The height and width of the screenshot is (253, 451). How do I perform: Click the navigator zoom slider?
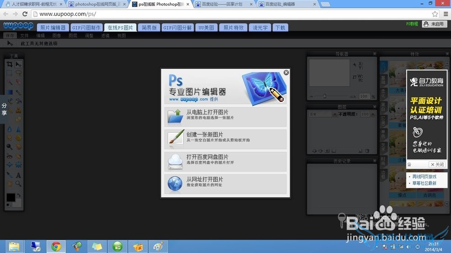(x=324, y=96)
